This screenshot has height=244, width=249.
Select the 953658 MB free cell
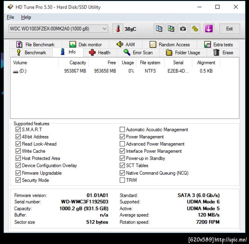pos(105,71)
